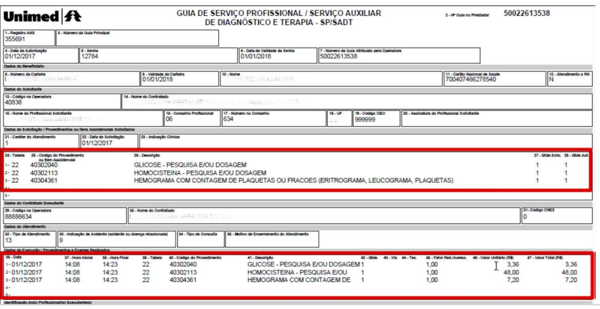The image size is (600, 309).
Task: Click the Nº Guia no Prestador number at top right
Action: click(x=527, y=13)
